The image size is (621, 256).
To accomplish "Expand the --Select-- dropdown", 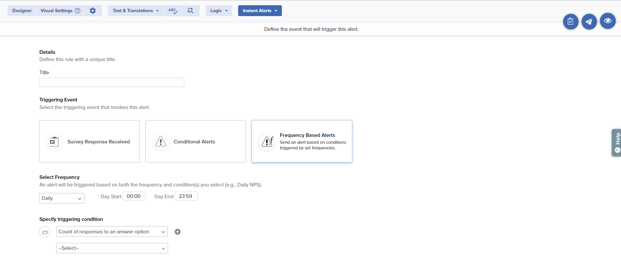I will click(112, 248).
